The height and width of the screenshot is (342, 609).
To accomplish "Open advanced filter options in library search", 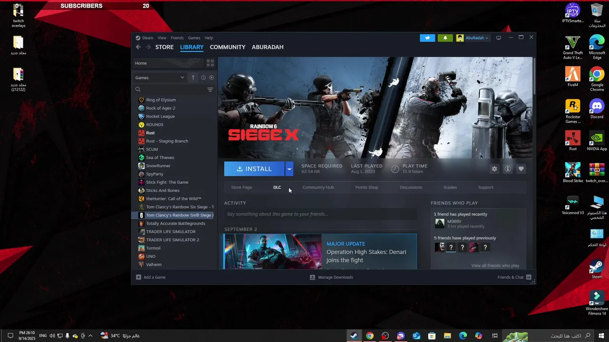I will click(210, 89).
